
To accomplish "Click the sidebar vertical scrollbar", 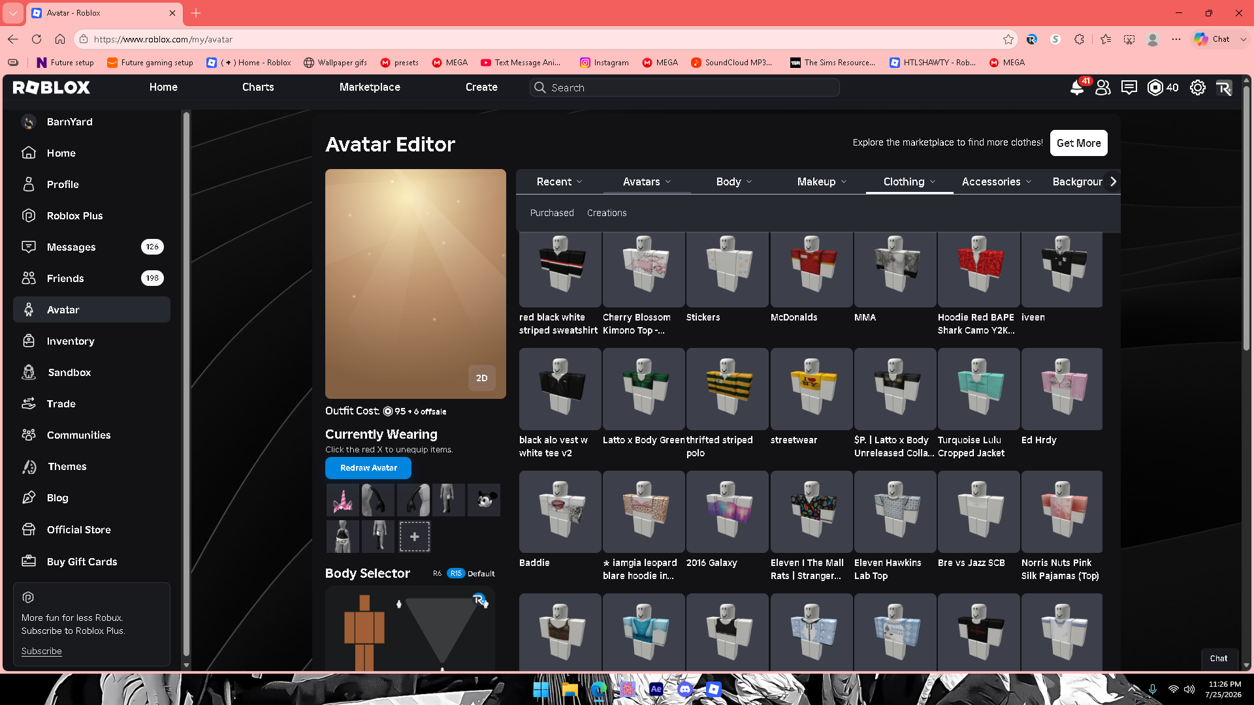I will (x=186, y=385).
